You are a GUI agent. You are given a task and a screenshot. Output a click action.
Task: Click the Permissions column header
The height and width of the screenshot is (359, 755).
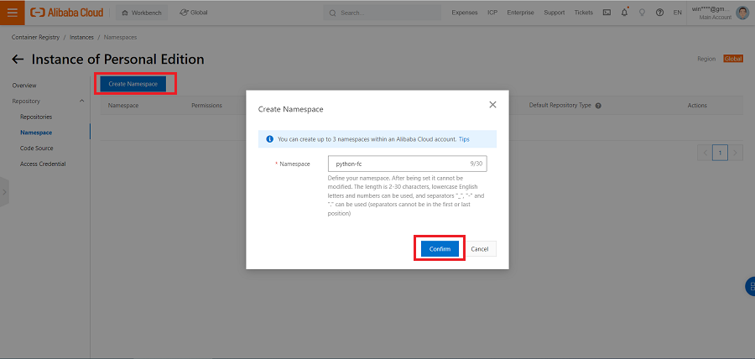click(206, 106)
